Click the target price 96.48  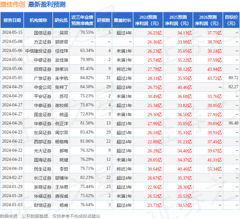pos(233,123)
